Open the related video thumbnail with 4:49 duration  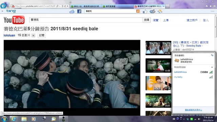click(158, 65)
